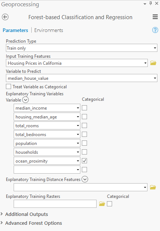Toggle categorical for the empty variable row
Viewport: 160px width, 231px height.
click(84, 170)
